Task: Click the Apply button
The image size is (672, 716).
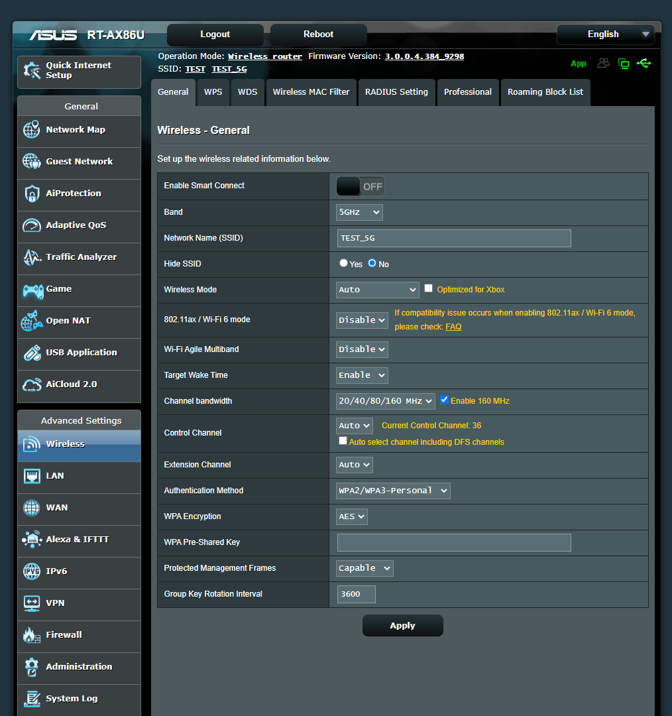Action: 402,625
